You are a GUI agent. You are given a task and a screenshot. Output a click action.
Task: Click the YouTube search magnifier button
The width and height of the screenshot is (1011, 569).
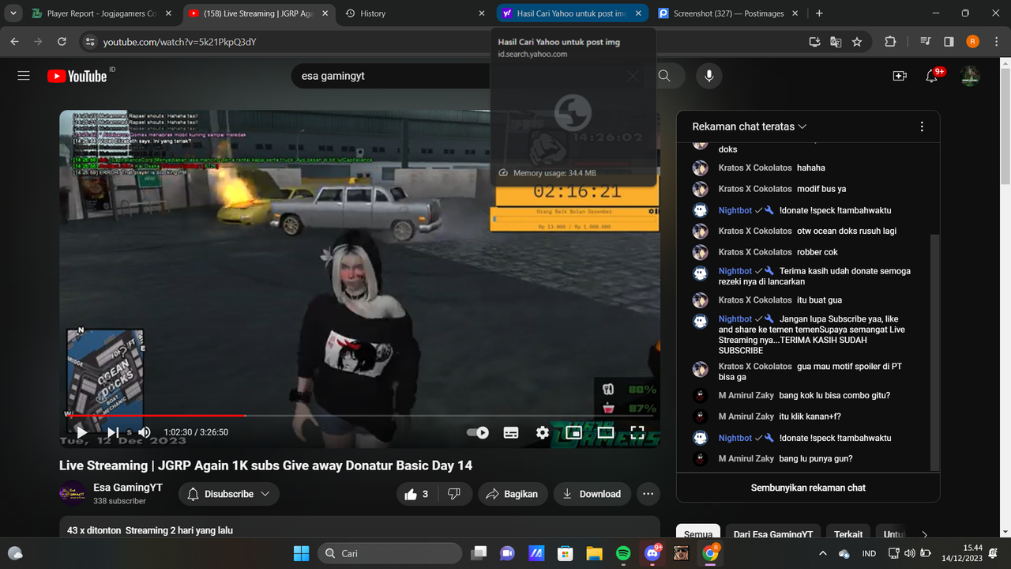click(664, 76)
